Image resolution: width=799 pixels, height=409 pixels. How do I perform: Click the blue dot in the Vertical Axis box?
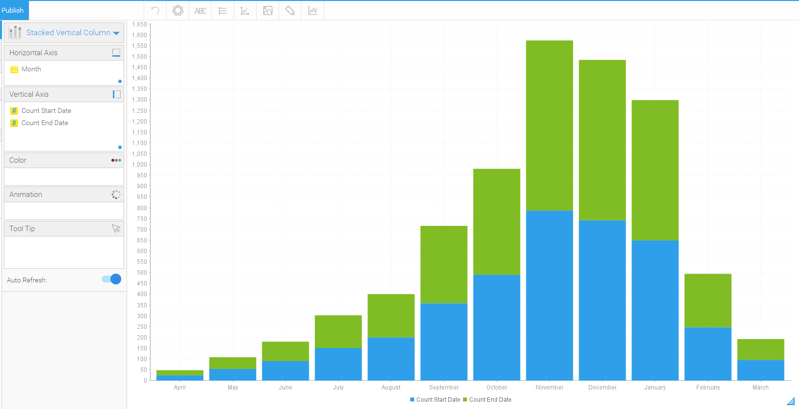click(120, 148)
